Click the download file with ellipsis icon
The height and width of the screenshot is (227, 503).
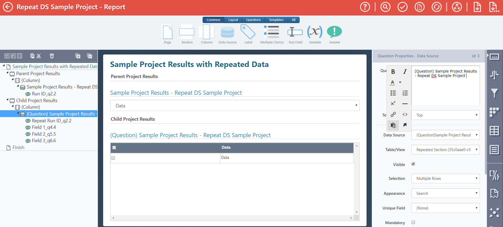pyautogui.click(x=494, y=7)
